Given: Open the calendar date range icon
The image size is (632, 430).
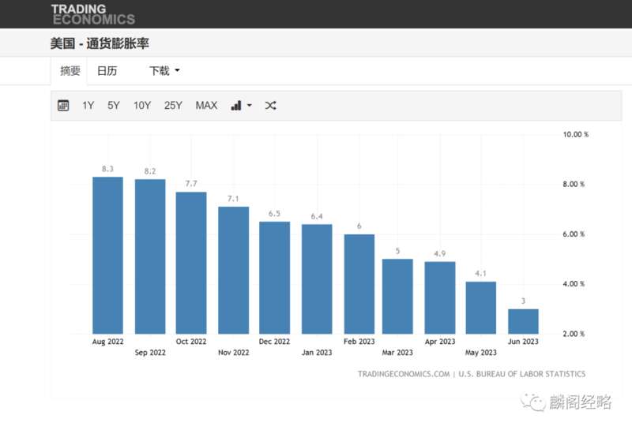Looking at the screenshot, I should tap(63, 106).
